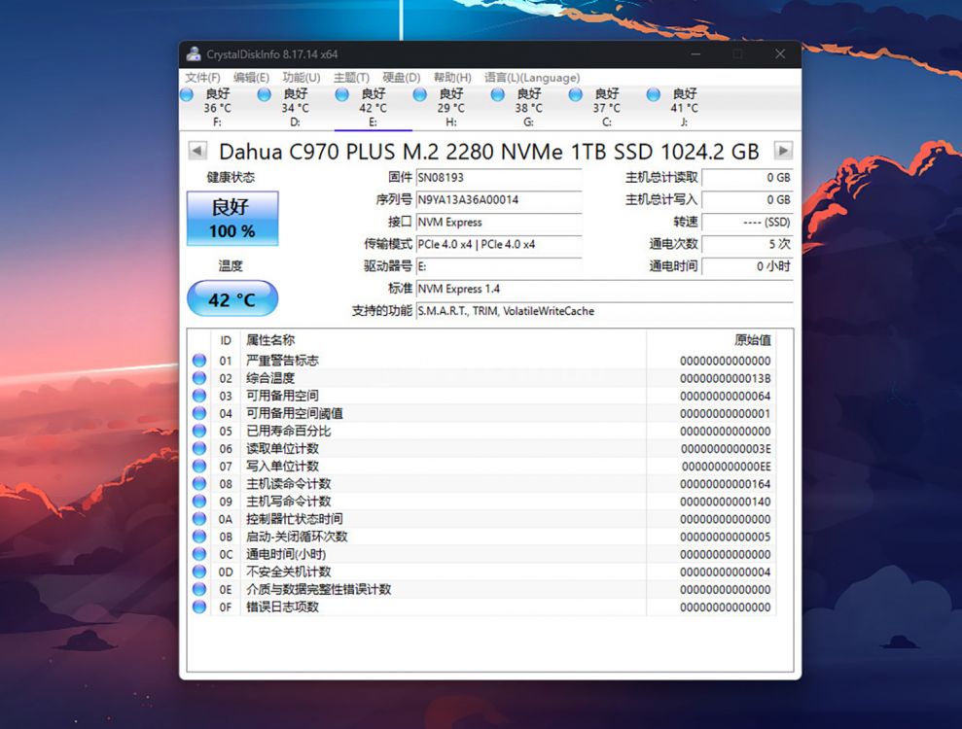Image resolution: width=962 pixels, height=729 pixels.
Task: Minimize the CrystalDiskInfo window
Action: 695,54
